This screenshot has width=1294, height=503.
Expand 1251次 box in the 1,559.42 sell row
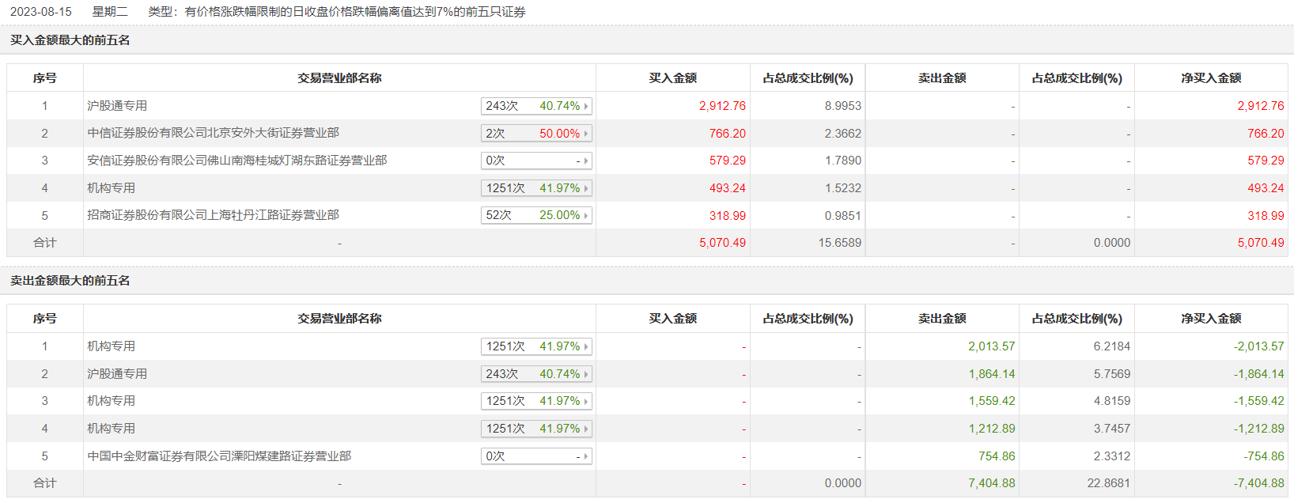point(535,401)
